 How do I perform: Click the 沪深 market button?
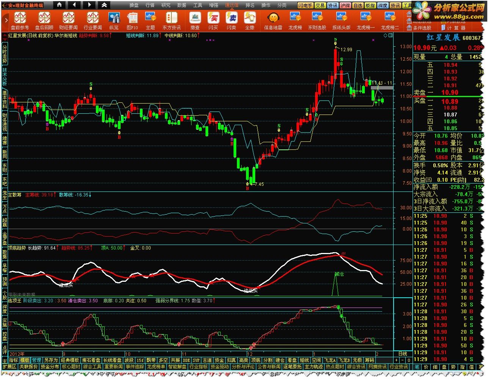tap(345, 5)
